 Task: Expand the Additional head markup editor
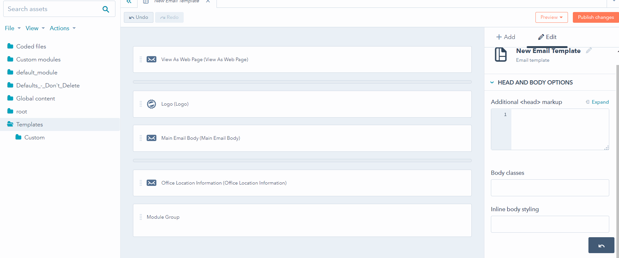tap(597, 102)
